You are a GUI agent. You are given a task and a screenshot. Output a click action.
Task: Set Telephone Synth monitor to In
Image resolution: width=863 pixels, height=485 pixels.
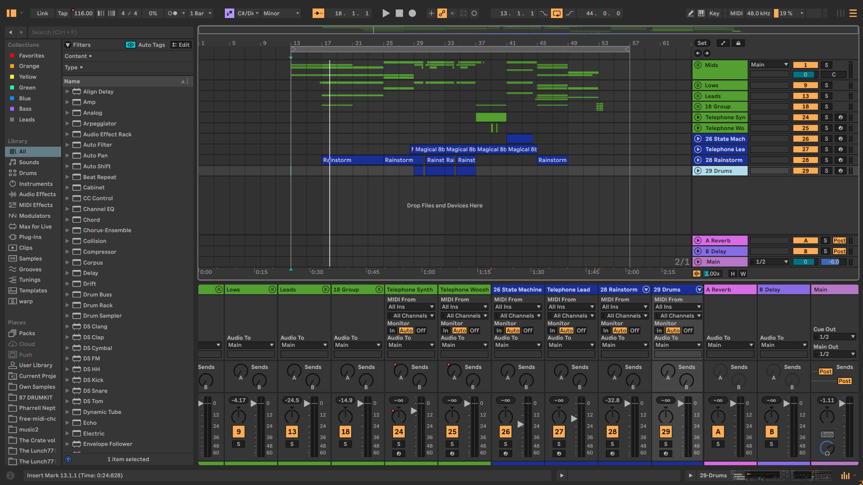click(392, 331)
